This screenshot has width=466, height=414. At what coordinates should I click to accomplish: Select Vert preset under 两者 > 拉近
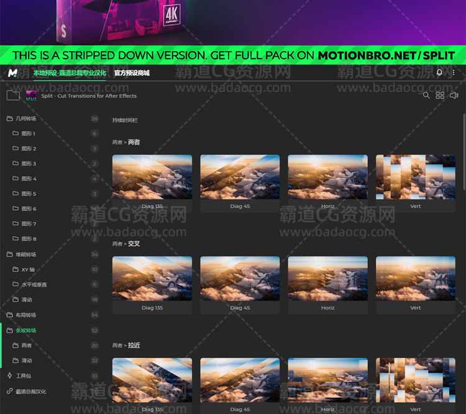pyautogui.click(x=416, y=385)
